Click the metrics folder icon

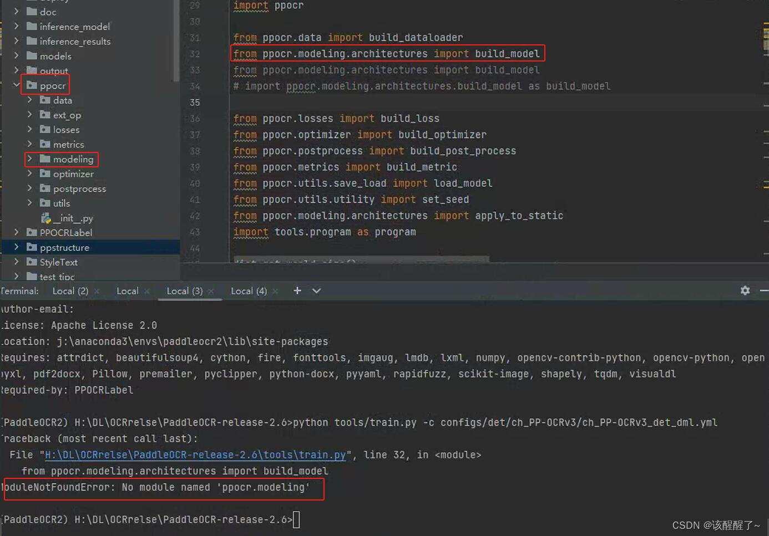(x=44, y=144)
